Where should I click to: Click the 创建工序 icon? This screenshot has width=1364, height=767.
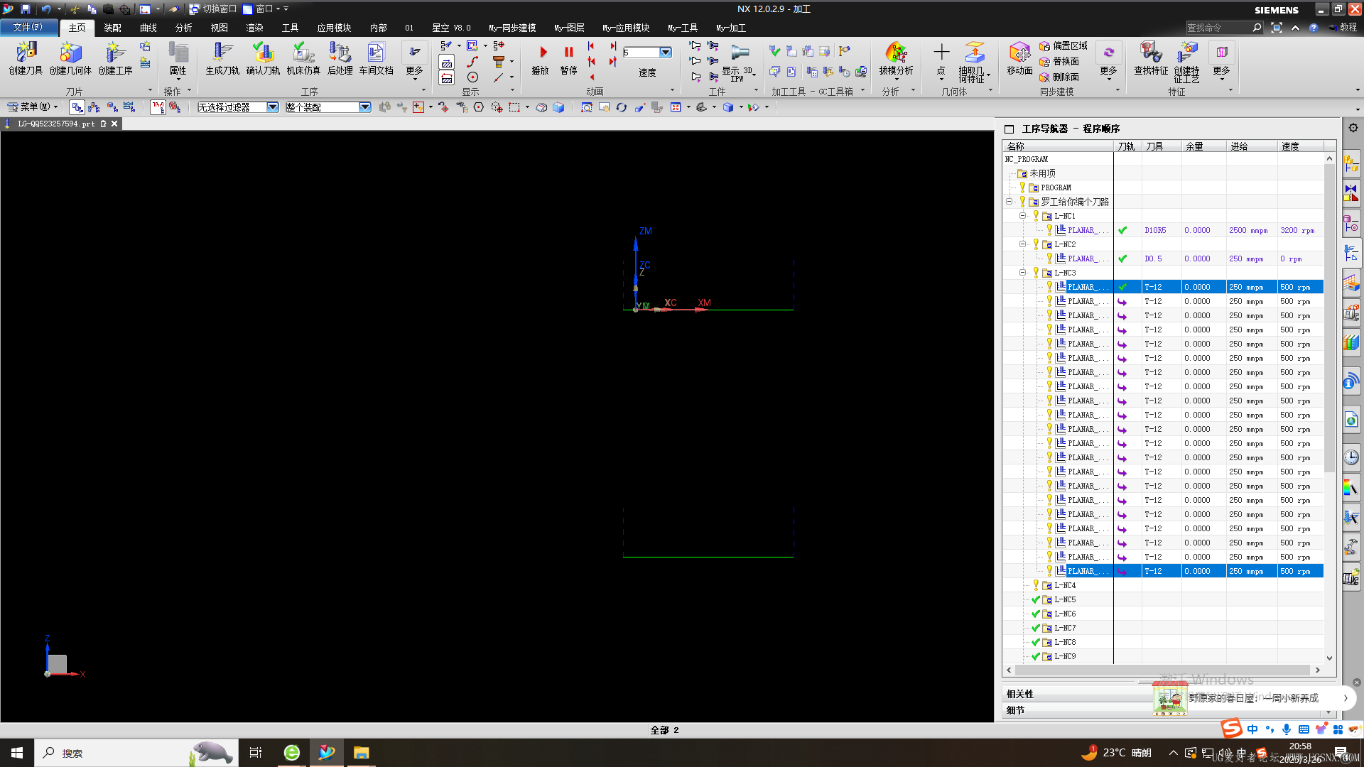115,58
